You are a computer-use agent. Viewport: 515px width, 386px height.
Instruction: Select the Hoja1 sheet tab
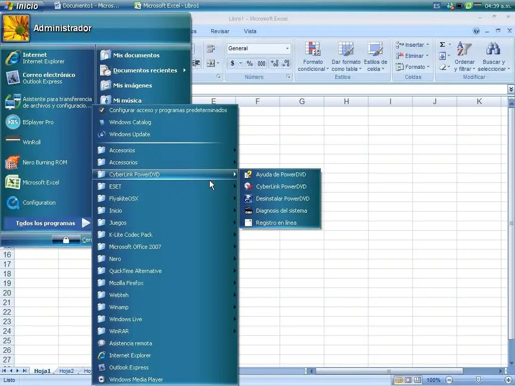coord(42,371)
